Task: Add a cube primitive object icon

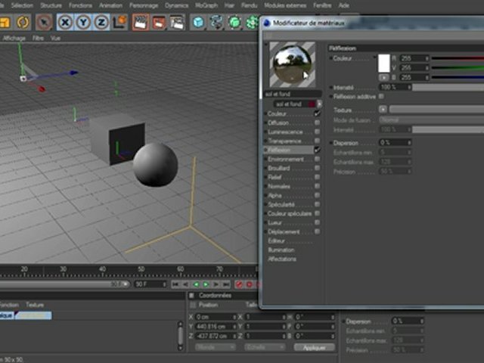Action: [198, 22]
